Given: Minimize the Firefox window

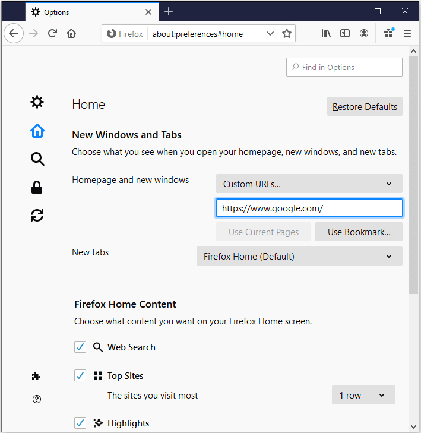Looking at the screenshot, I should tap(350, 11).
